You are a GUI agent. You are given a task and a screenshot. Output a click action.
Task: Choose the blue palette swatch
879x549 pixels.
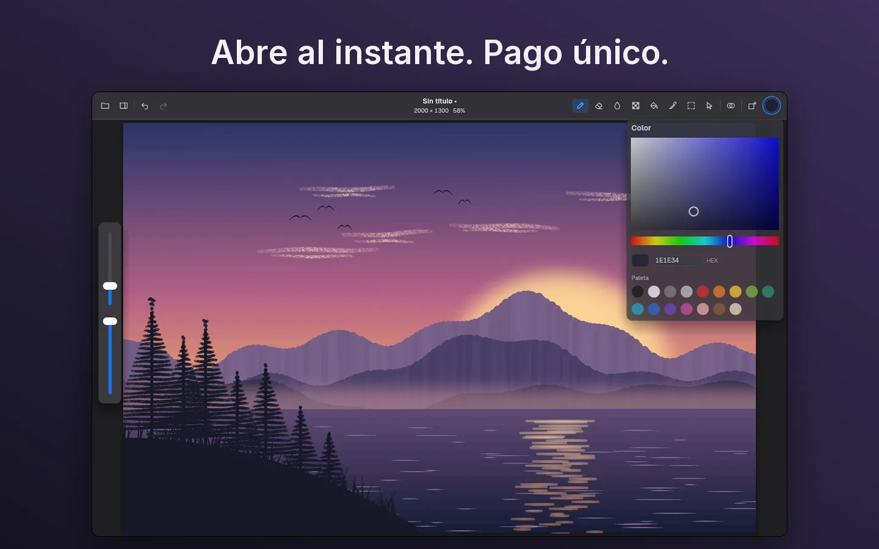pyautogui.click(x=654, y=309)
